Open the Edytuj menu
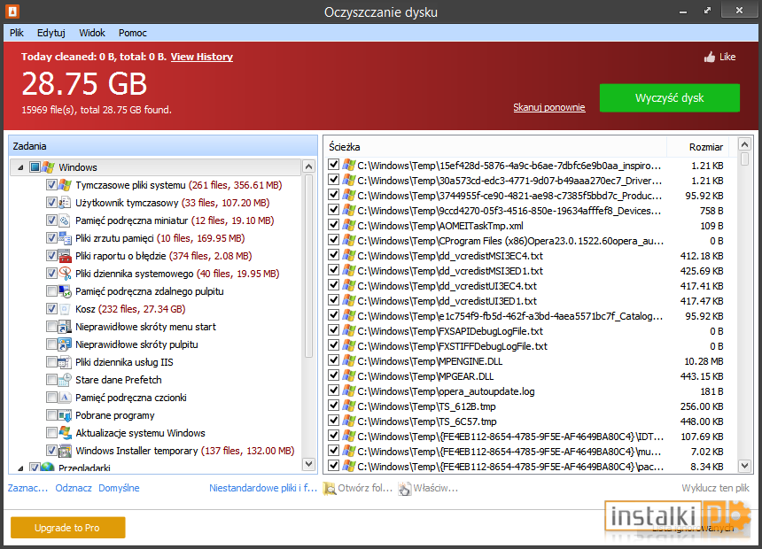 pos(51,33)
